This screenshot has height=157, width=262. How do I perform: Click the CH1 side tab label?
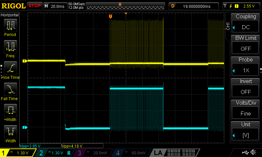click(228, 26)
